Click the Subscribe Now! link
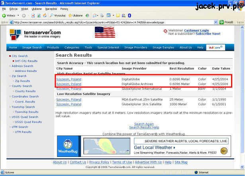Viewport: 245px width, 176px height. point(208,34)
